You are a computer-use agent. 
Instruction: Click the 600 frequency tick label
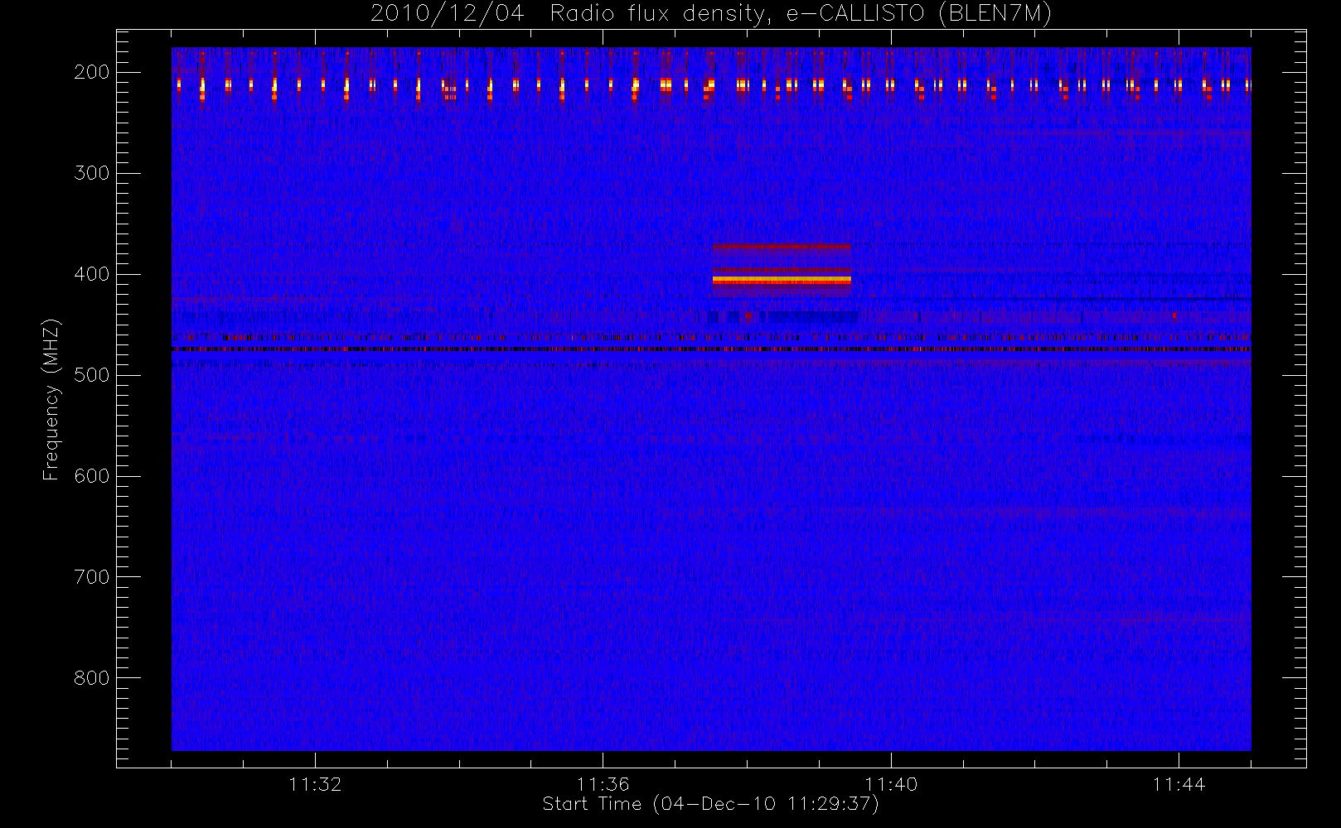coord(91,476)
